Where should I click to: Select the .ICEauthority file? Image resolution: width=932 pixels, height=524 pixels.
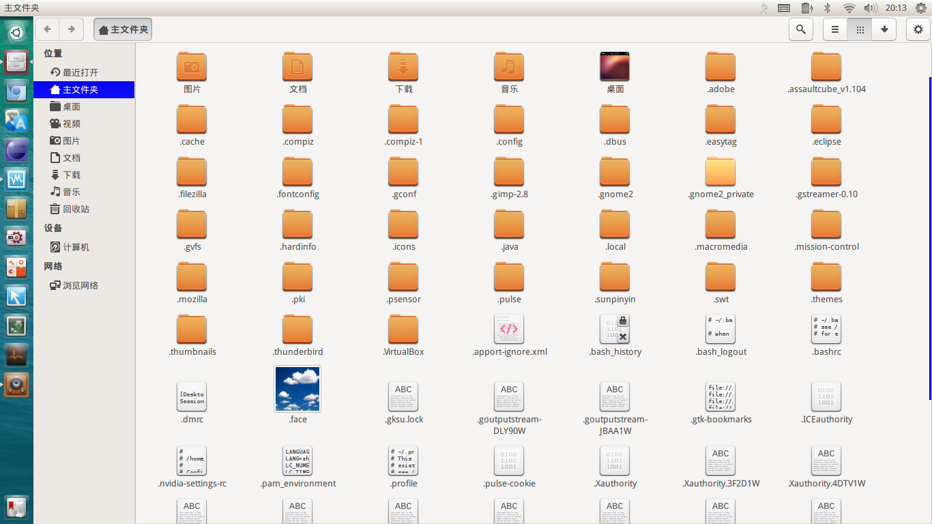pyautogui.click(x=826, y=397)
